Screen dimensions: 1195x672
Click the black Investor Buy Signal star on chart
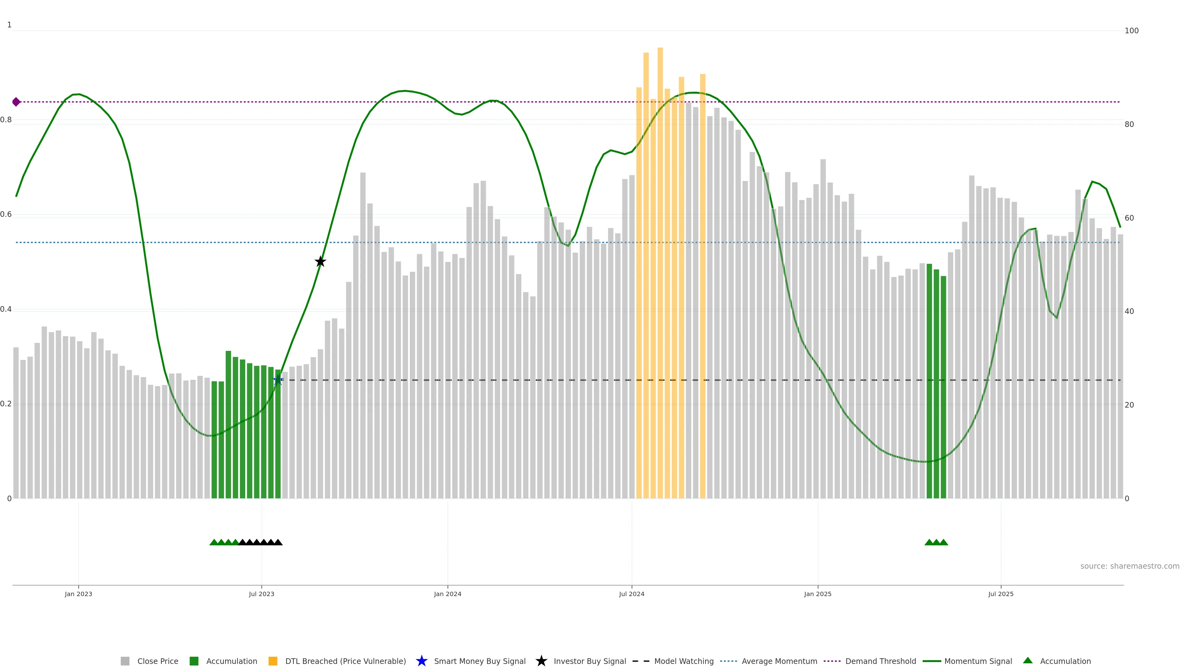pyautogui.click(x=320, y=262)
